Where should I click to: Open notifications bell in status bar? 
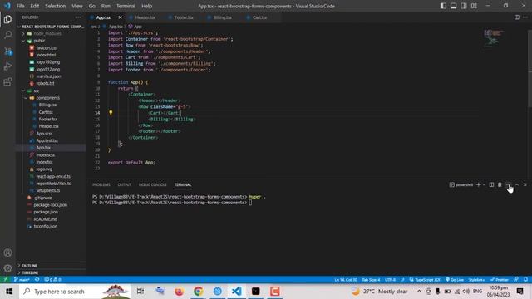[x=525, y=279]
